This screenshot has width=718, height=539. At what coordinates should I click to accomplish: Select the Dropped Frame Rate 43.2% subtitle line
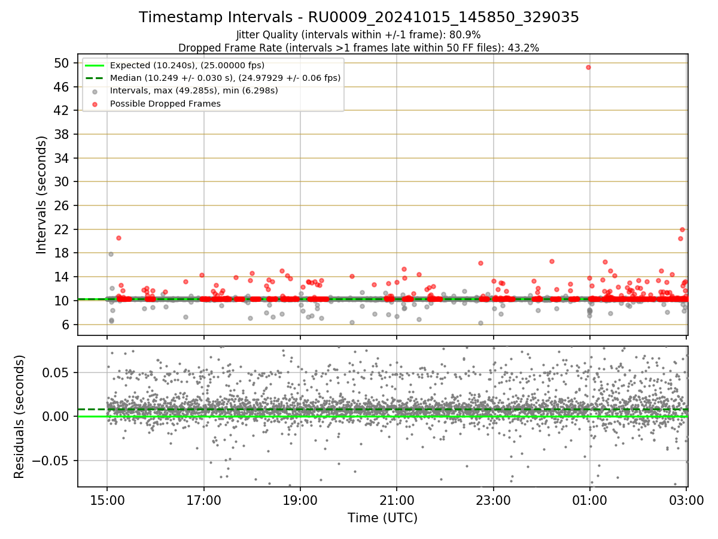coord(359,48)
